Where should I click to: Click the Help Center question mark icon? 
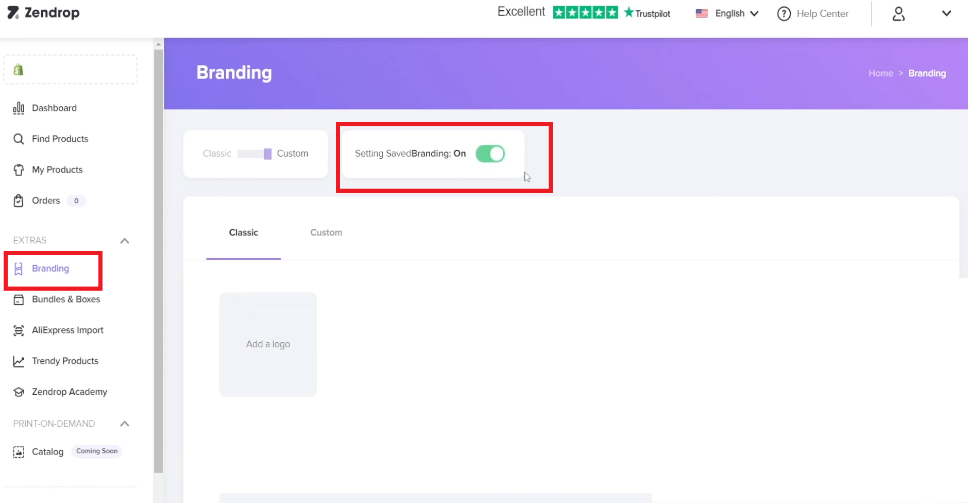tap(784, 14)
